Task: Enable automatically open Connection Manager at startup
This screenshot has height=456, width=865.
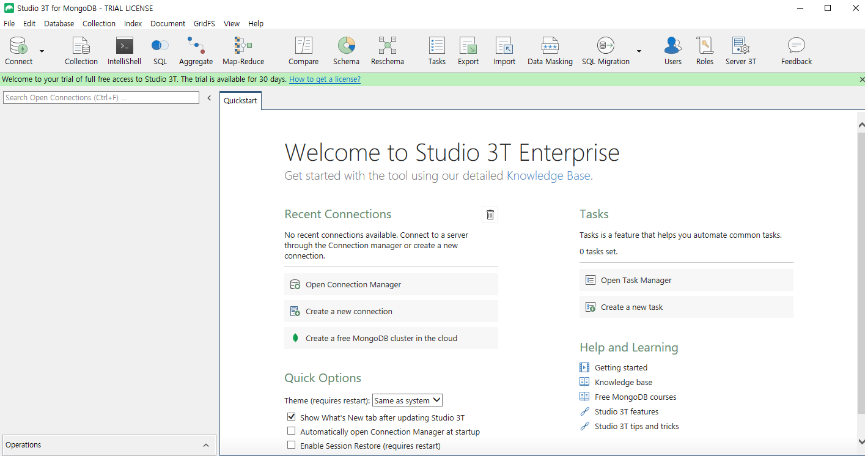Action: [292, 431]
